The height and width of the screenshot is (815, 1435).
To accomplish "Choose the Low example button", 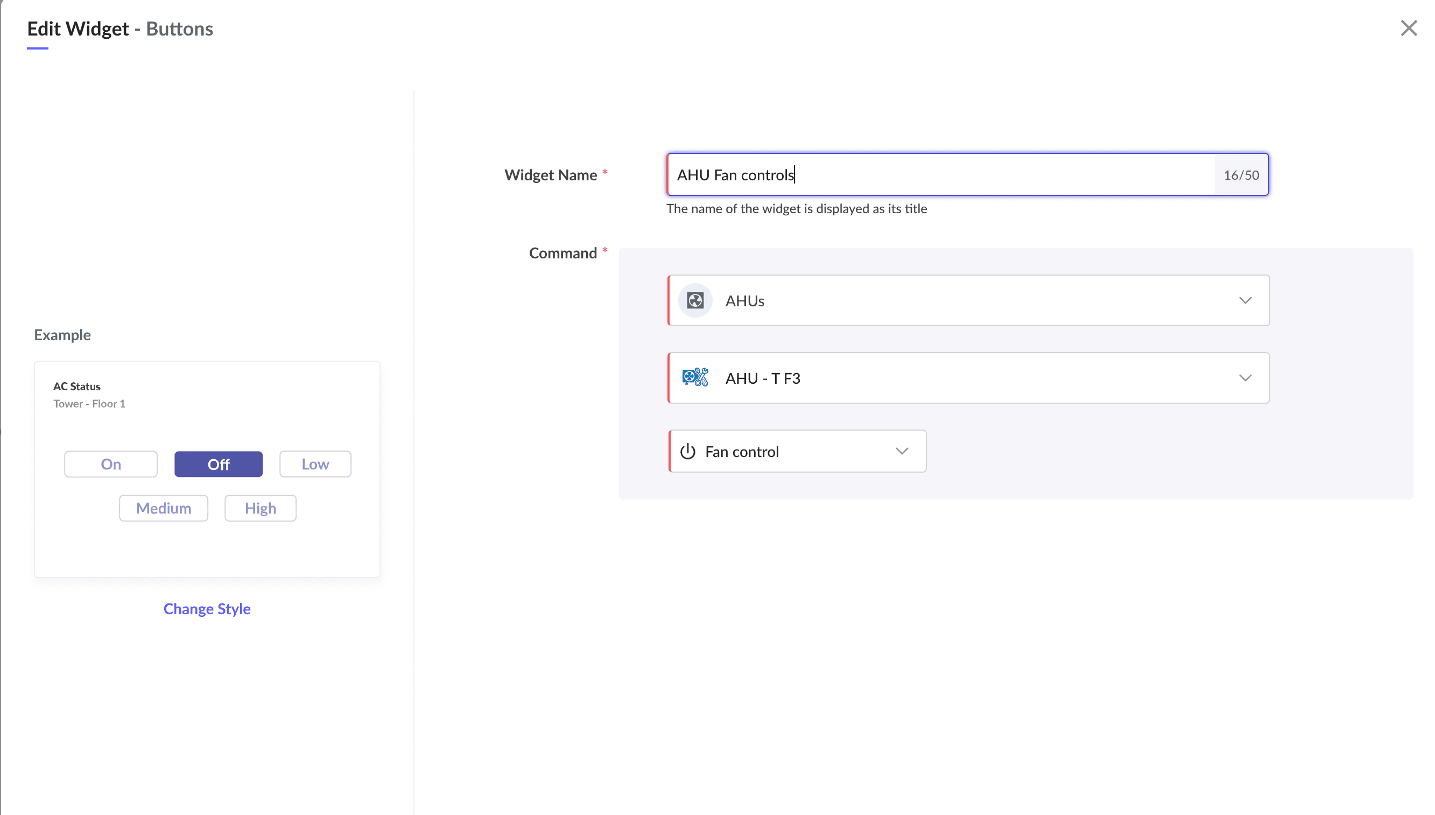I will (315, 464).
